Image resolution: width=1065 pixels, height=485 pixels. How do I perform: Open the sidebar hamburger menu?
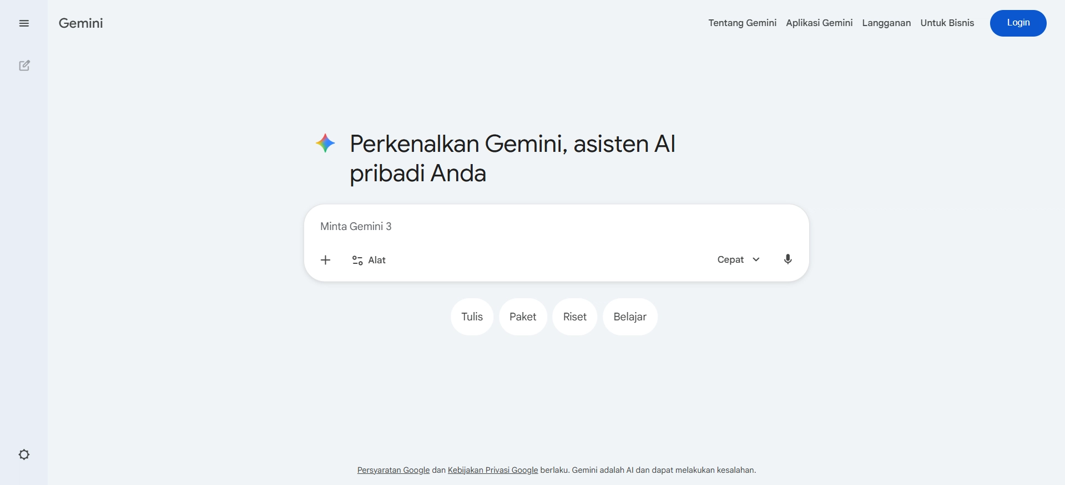tap(24, 23)
